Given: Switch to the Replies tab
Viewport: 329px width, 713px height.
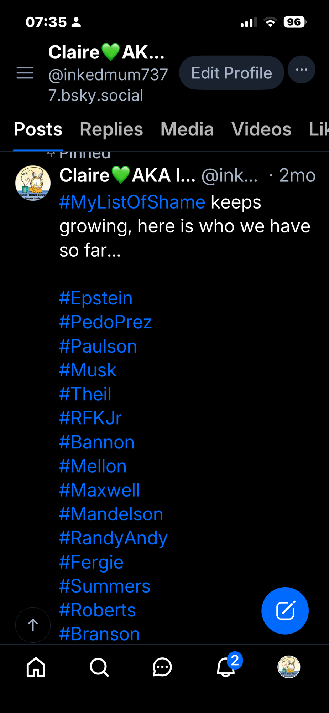Looking at the screenshot, I should (x=111, y=129).
